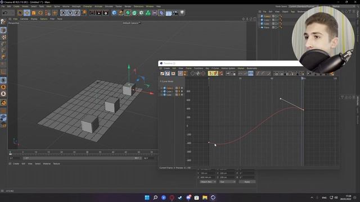Select Cube.2 in the Object Manager
360x202 pixels.
point(267,16)
